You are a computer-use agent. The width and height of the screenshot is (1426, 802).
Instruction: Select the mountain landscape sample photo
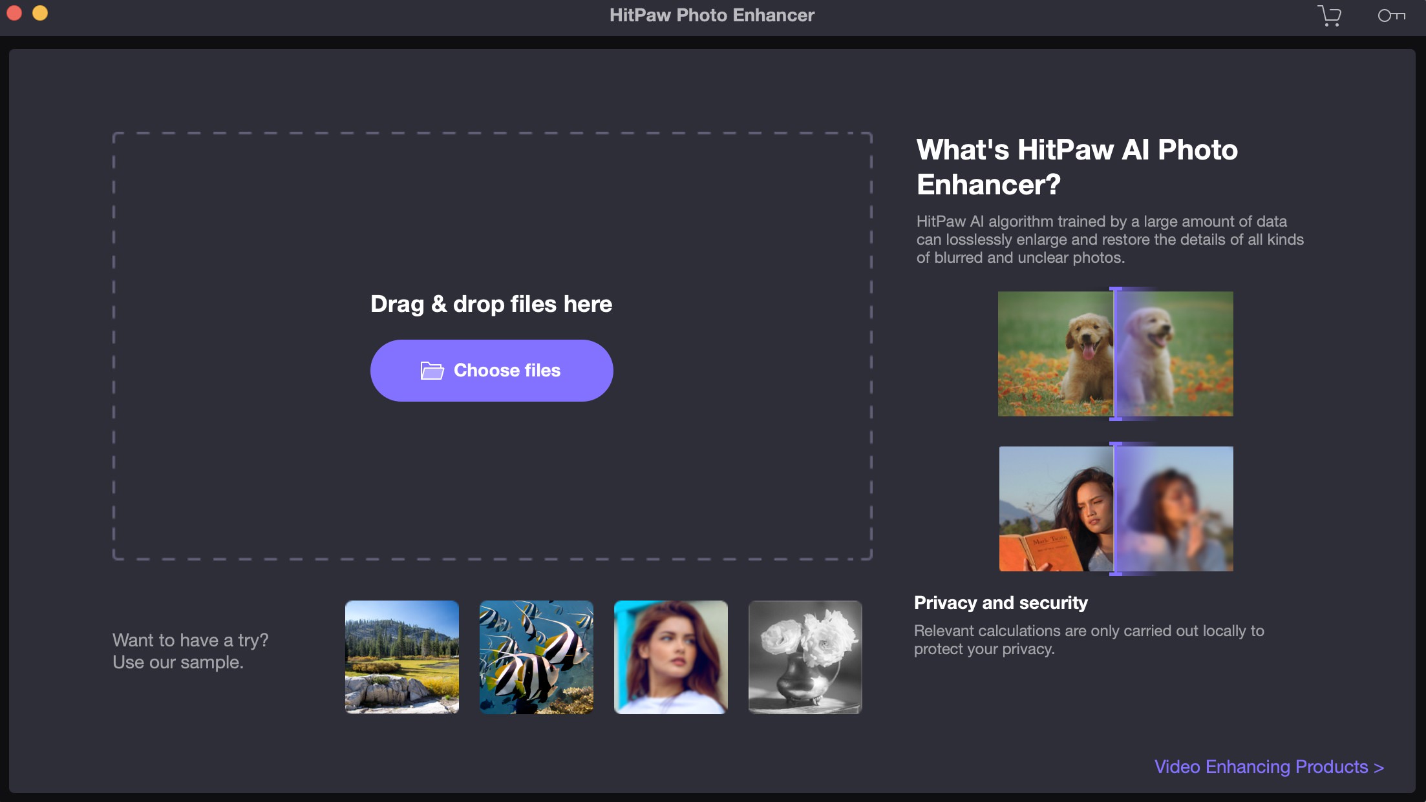click(x=402, y=657)
